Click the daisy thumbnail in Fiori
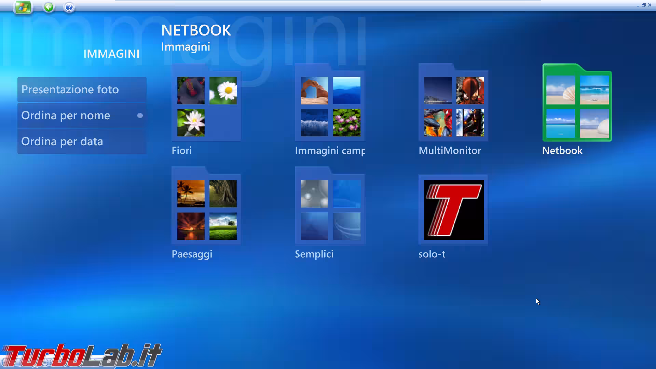This screenshot has width=656, height=369. (223, 90)
